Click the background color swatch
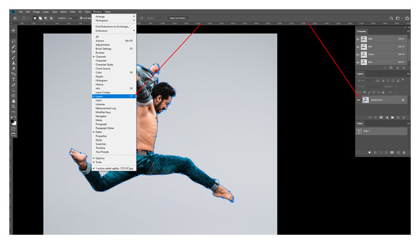420x244 pixels. tap(14, 123)
